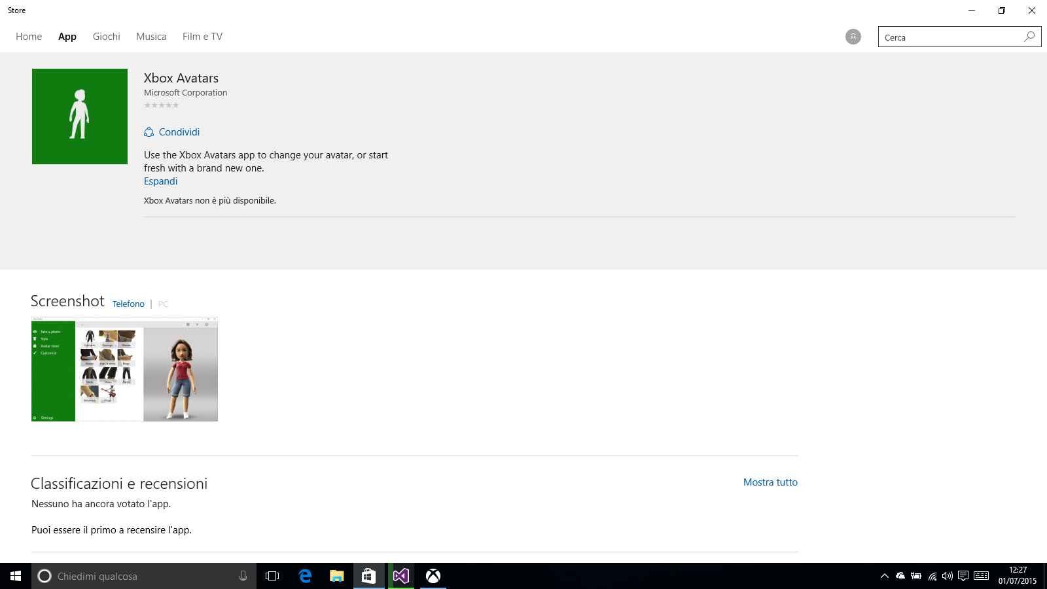Viewport: 1047px width, 589px height.
Task: Open the network Wi-Fi tray icon
Action: click(932, 576)
